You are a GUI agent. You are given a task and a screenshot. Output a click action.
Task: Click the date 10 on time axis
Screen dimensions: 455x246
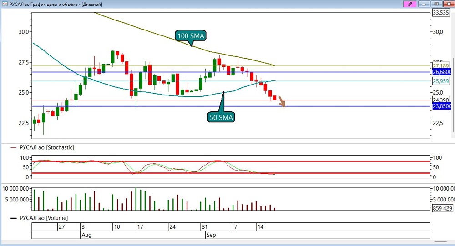(x=117, y=226)
